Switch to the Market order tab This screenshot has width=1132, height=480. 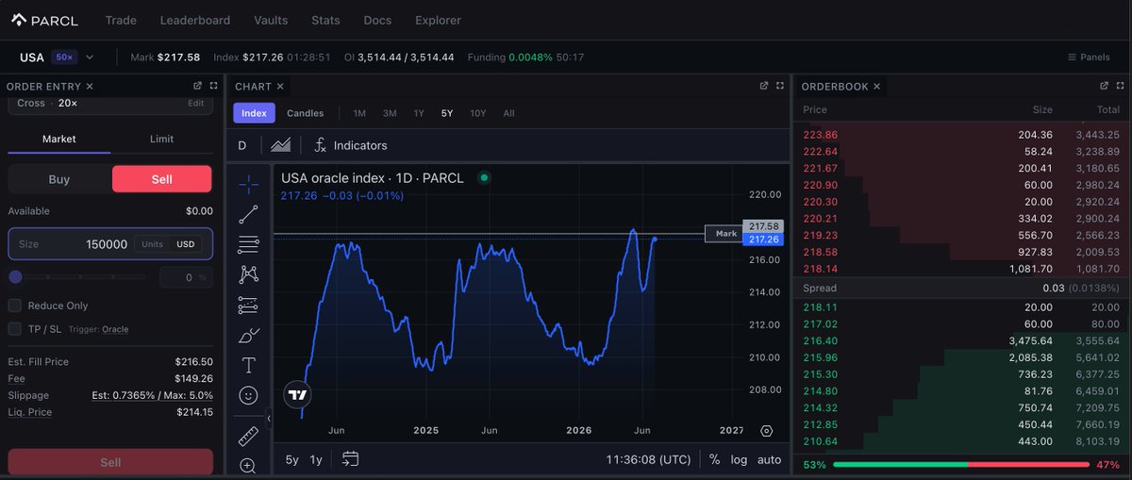[x=59, y=139]
